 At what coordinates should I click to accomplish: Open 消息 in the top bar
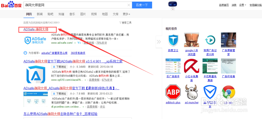(234, 5)
